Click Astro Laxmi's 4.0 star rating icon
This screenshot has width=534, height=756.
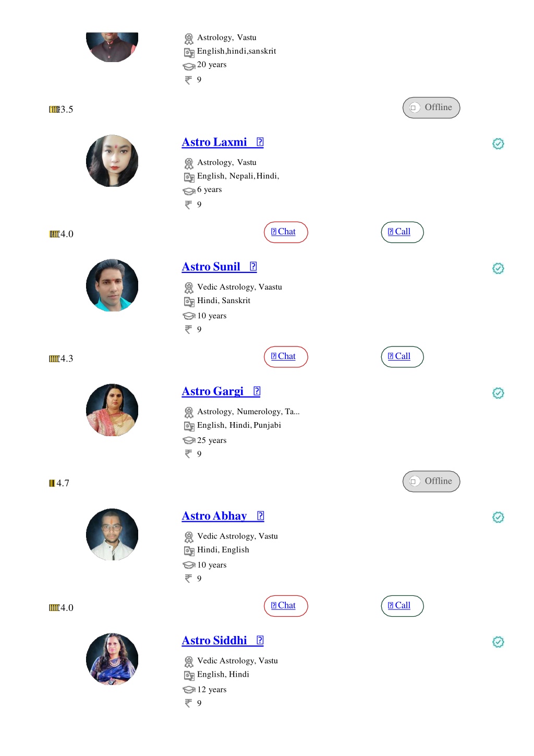click(x=54, y=234)
